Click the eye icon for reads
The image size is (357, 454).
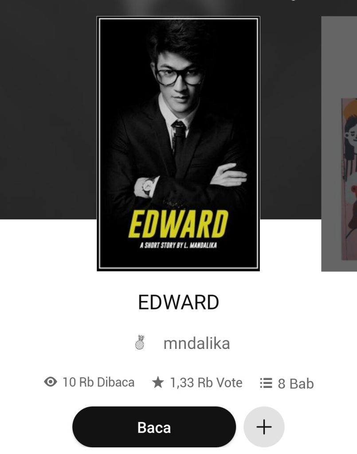[x=51, y=382]
